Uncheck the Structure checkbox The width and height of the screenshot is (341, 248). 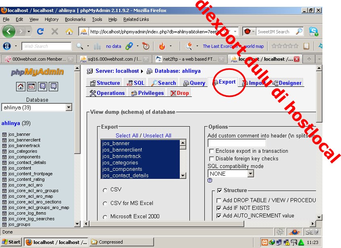[x=220, y=191]
